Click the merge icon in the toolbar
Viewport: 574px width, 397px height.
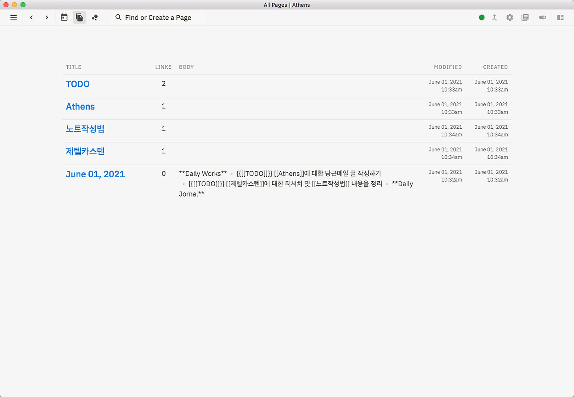coord(495,17)
